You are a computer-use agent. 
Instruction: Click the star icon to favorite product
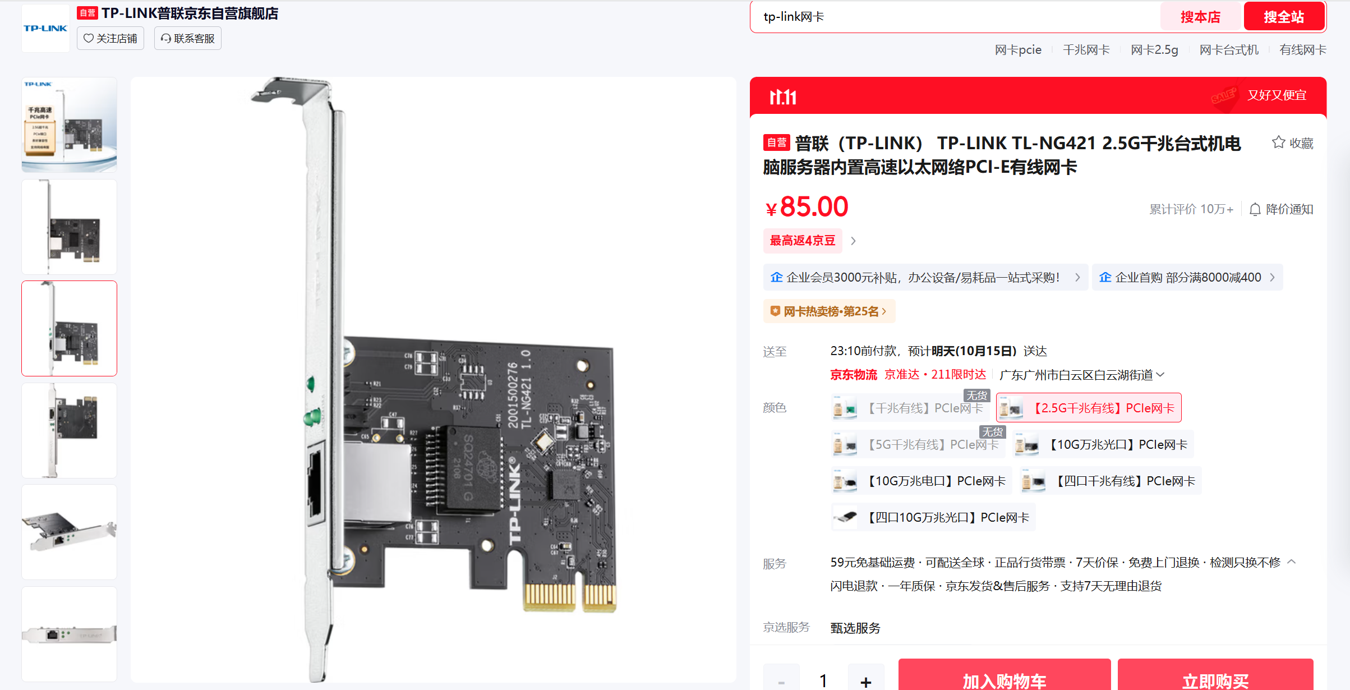[1278, 142]
